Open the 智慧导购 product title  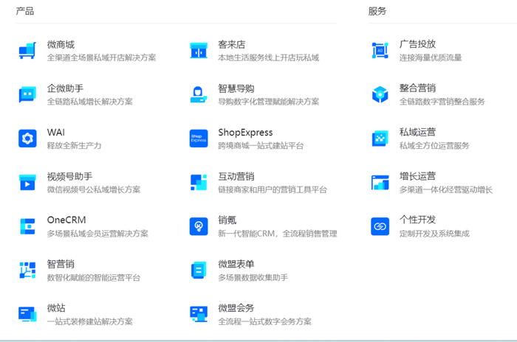[x=236, y=88]
